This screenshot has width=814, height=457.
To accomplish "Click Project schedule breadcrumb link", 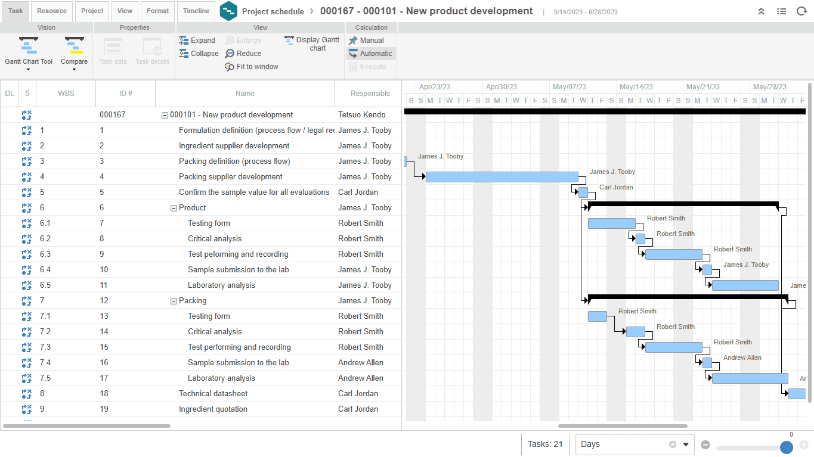I will click(273, 11).
